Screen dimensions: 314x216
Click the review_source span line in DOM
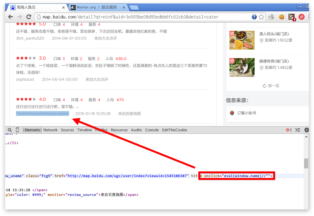tap(72, 195)
